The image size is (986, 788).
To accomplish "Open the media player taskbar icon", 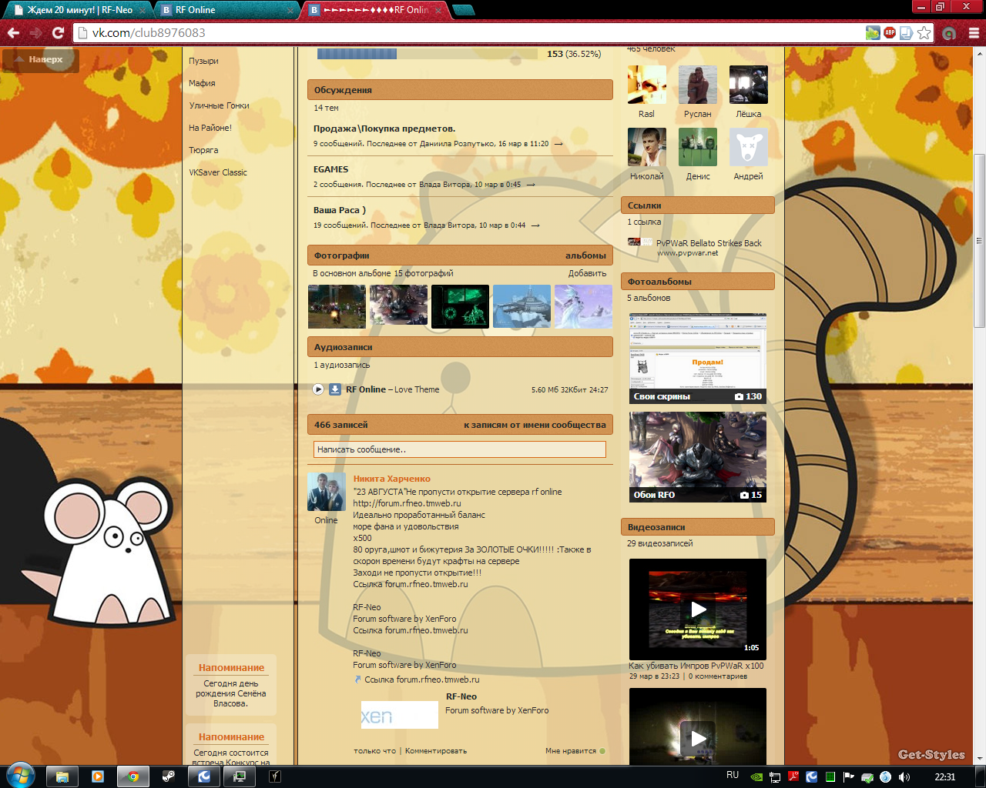I will click(x=98, y=776).
